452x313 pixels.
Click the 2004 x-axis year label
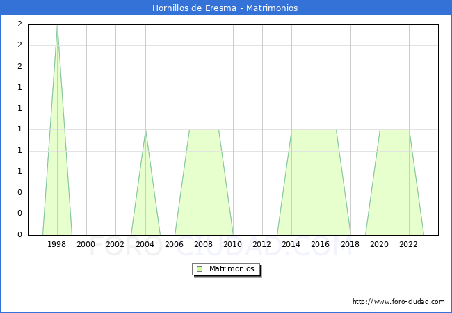click(x=145, y=244)
